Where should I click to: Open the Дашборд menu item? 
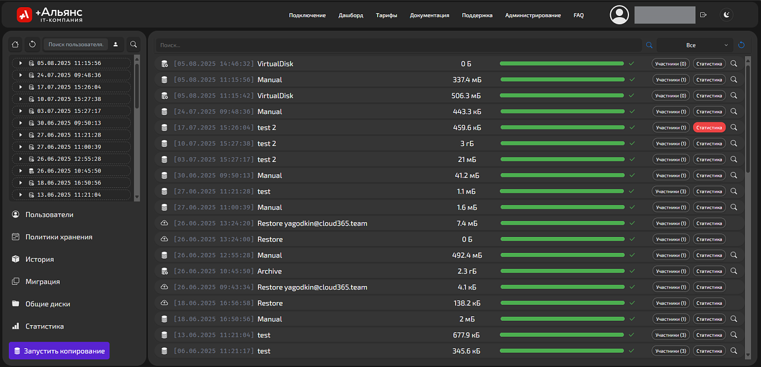351,15
